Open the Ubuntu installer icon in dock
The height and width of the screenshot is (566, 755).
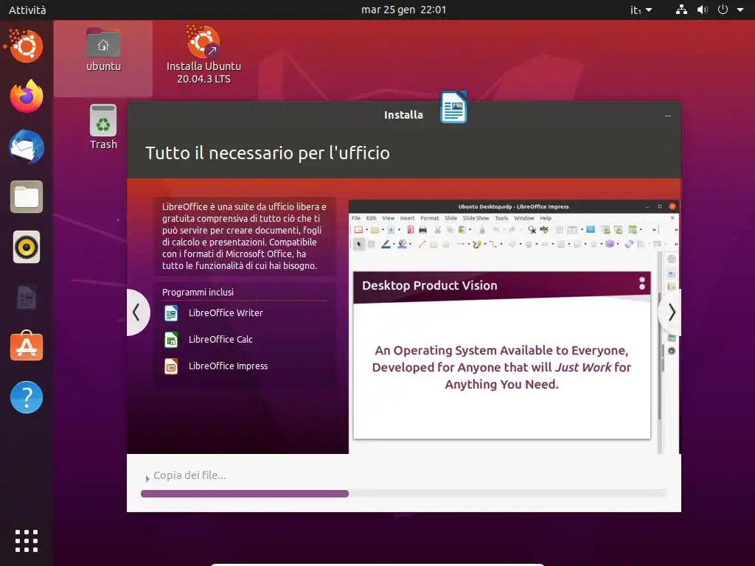point(26,46)
